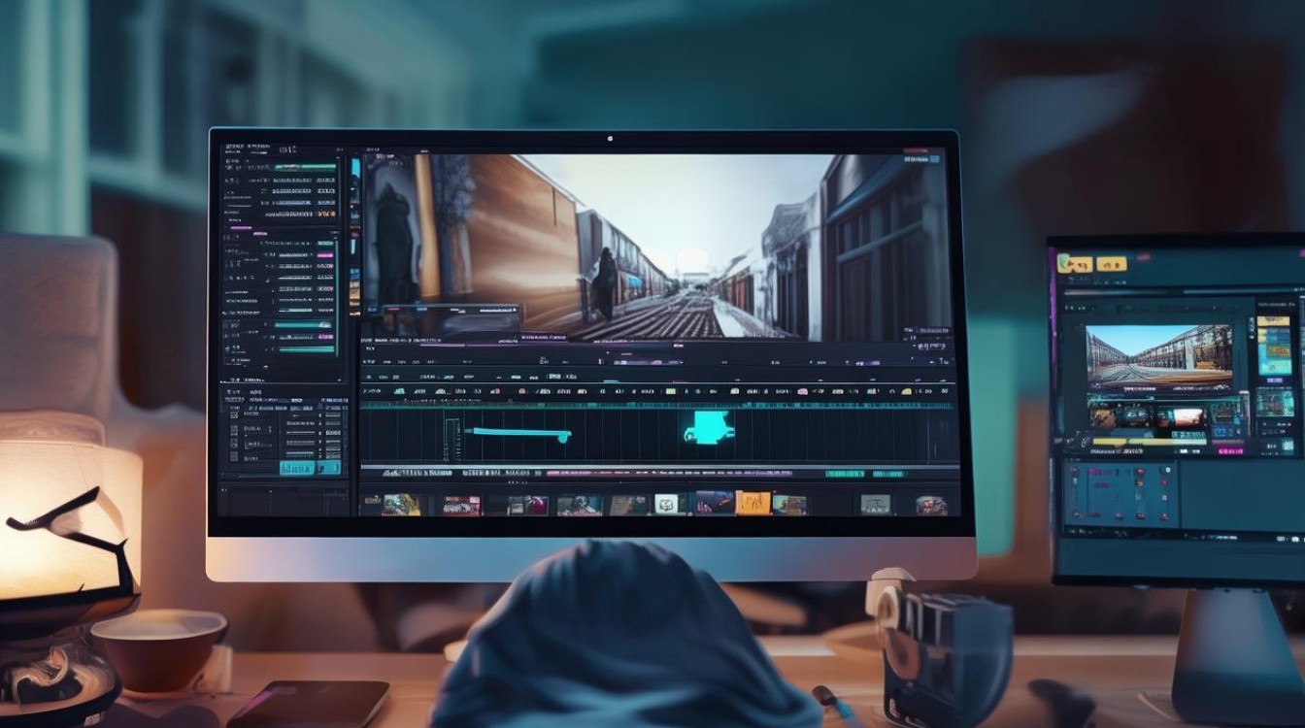The height and width of the screenshot is (728, 1305).
Task: Select the long cyan bar clip on the timeline
Action: point(517,432)
